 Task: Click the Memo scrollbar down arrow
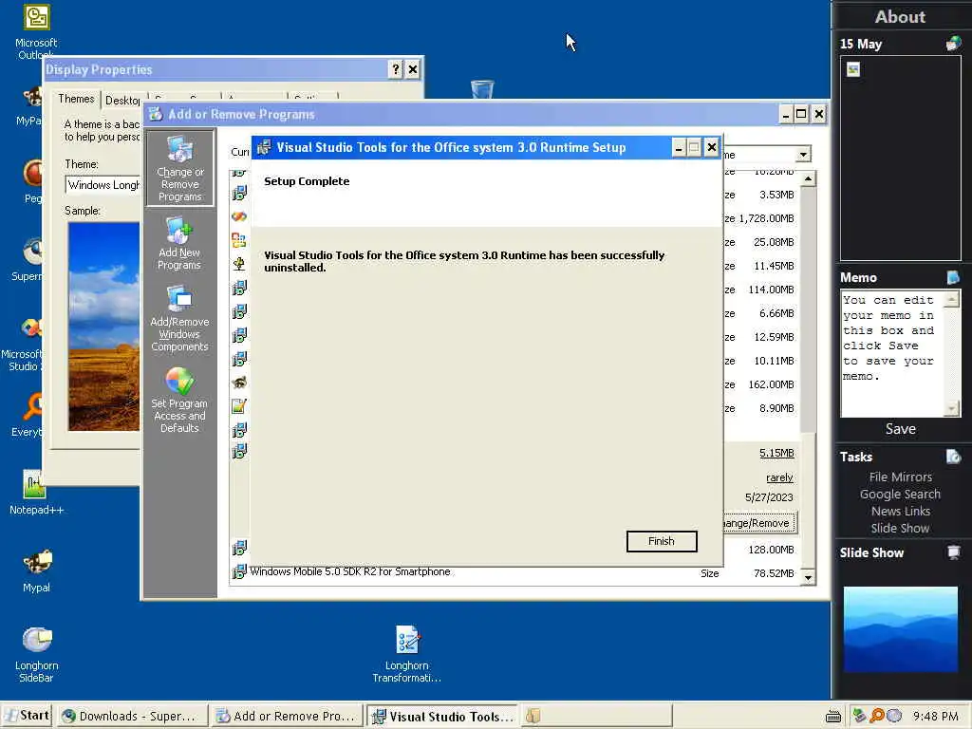pos(951,408)
